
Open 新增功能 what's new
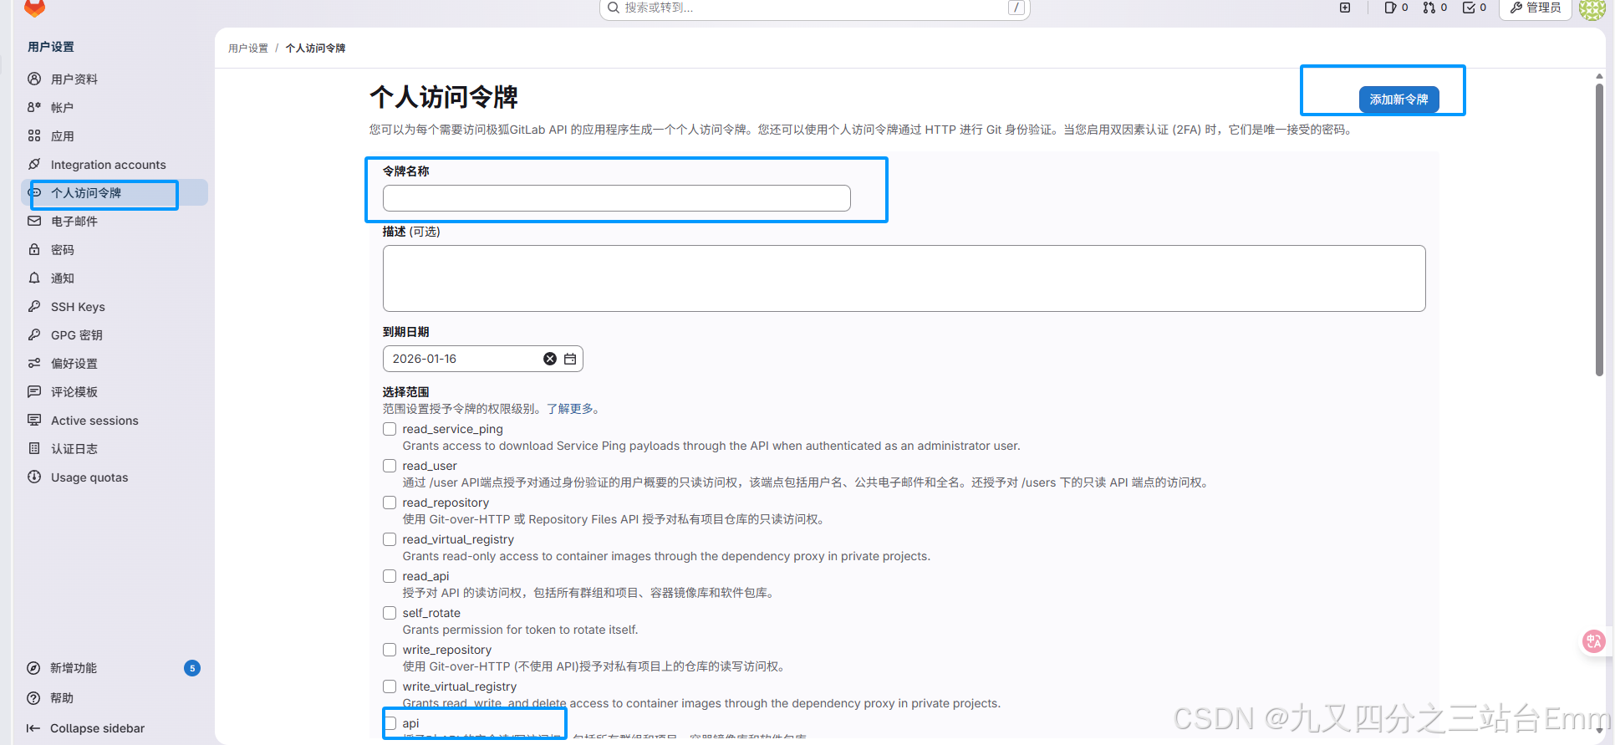point(115,668)
